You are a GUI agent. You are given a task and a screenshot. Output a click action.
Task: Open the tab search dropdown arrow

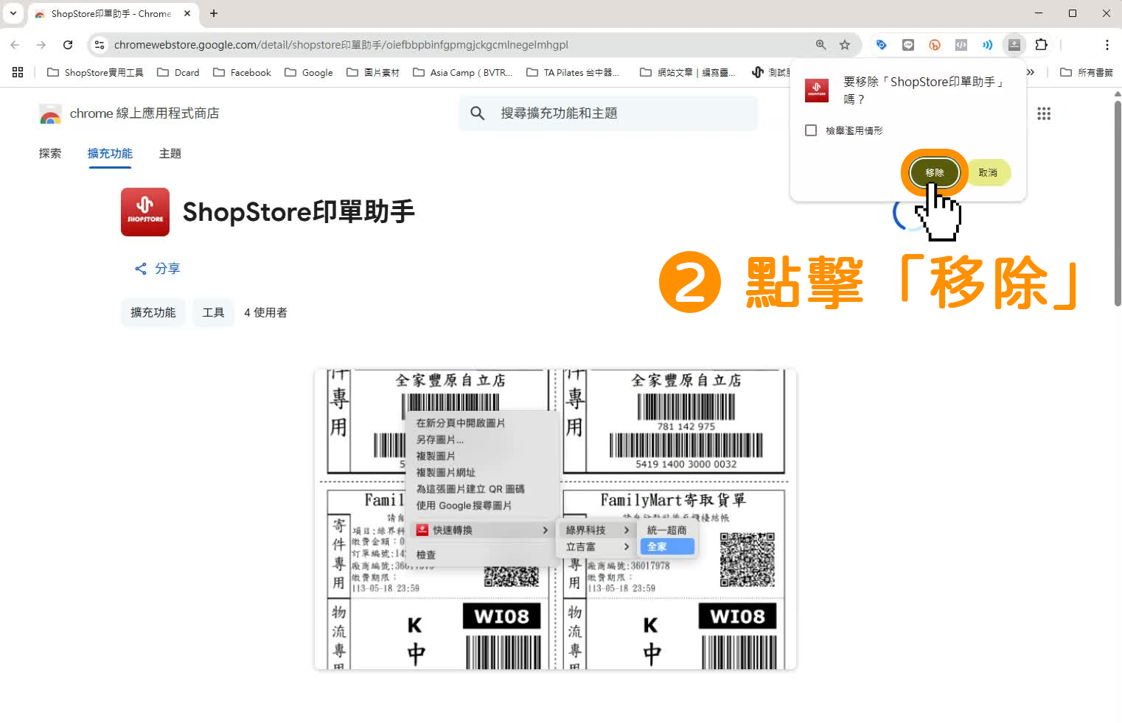click(x=13, y=13)
